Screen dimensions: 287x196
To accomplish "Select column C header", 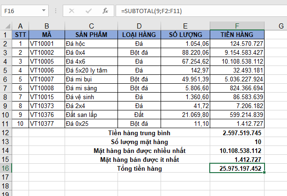I will coord(91,26).
